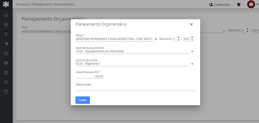Click the dialog title 'Planejamento Orçamentário'

[x=101, y=24]
